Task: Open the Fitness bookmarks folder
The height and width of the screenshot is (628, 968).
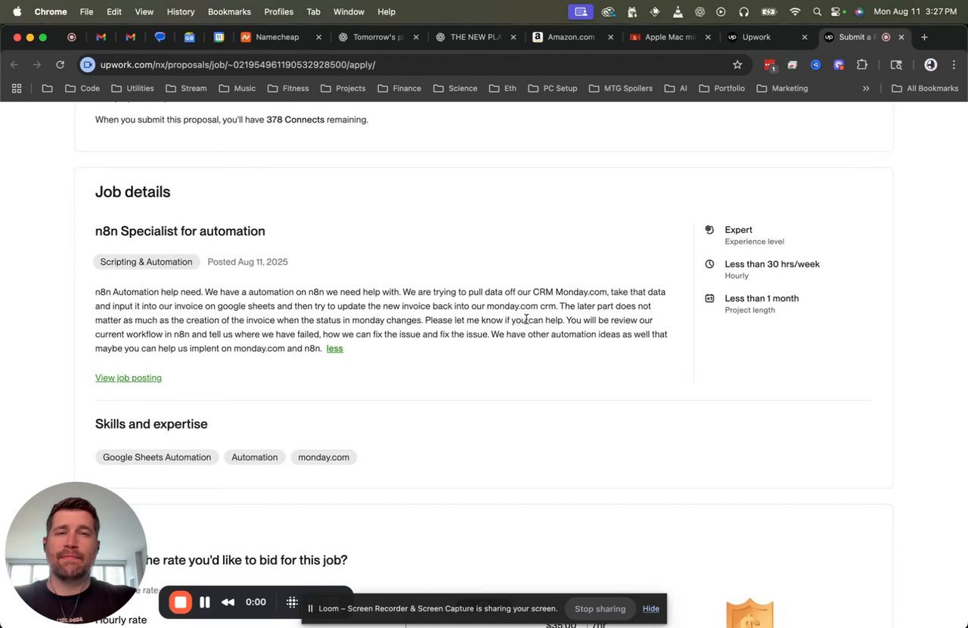Action: pyautogui.click(x=288, y=89)
